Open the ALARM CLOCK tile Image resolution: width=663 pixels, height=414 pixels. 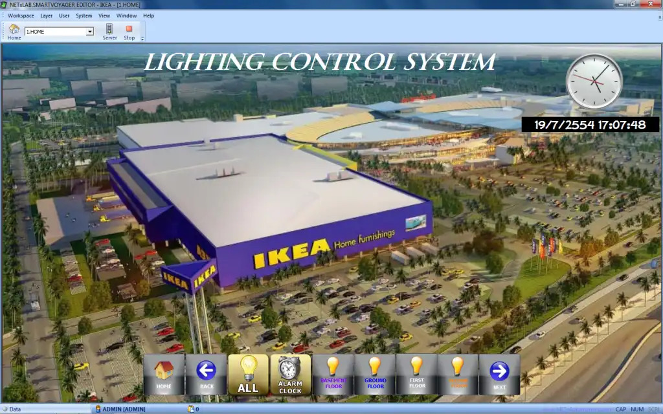[290, 374]
